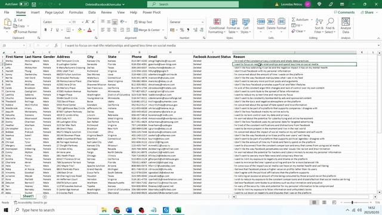Open the Windows Start menu
This screenshot has width=382, height=215.
6,210
